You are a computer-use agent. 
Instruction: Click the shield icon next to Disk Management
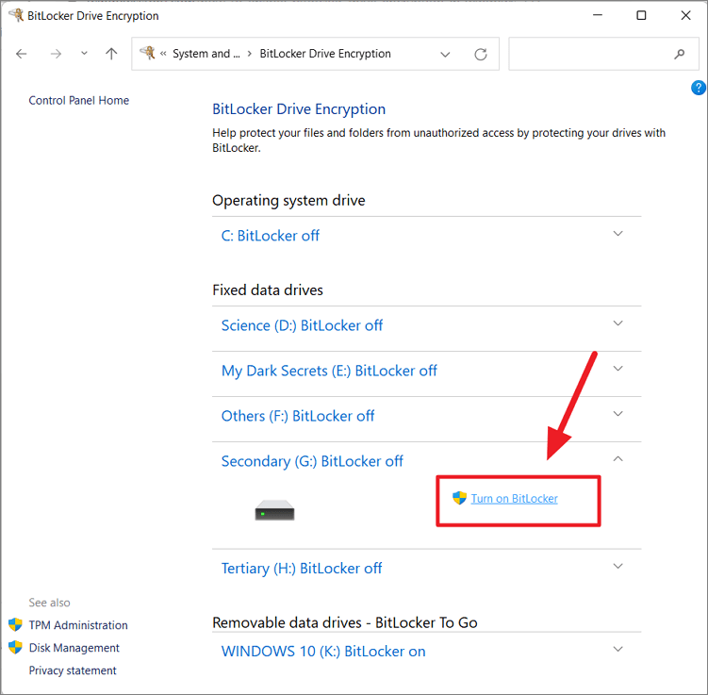tap(15, 647)
